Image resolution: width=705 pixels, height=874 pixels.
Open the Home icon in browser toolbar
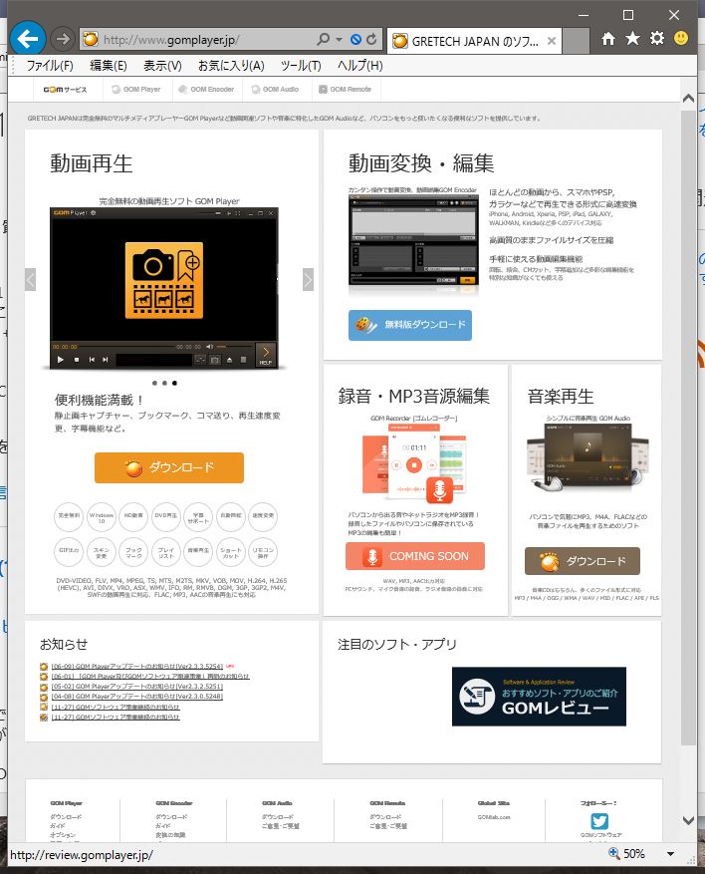click(608, 39)
